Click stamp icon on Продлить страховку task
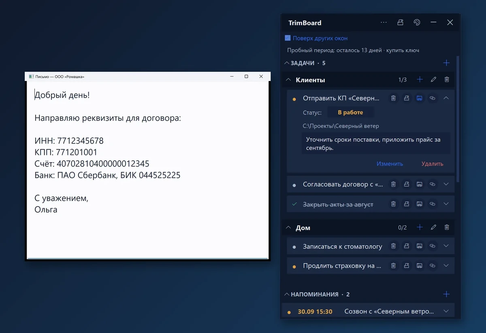Screen dimensions: 486x333 pyautogui.click(x=406, y=266)
